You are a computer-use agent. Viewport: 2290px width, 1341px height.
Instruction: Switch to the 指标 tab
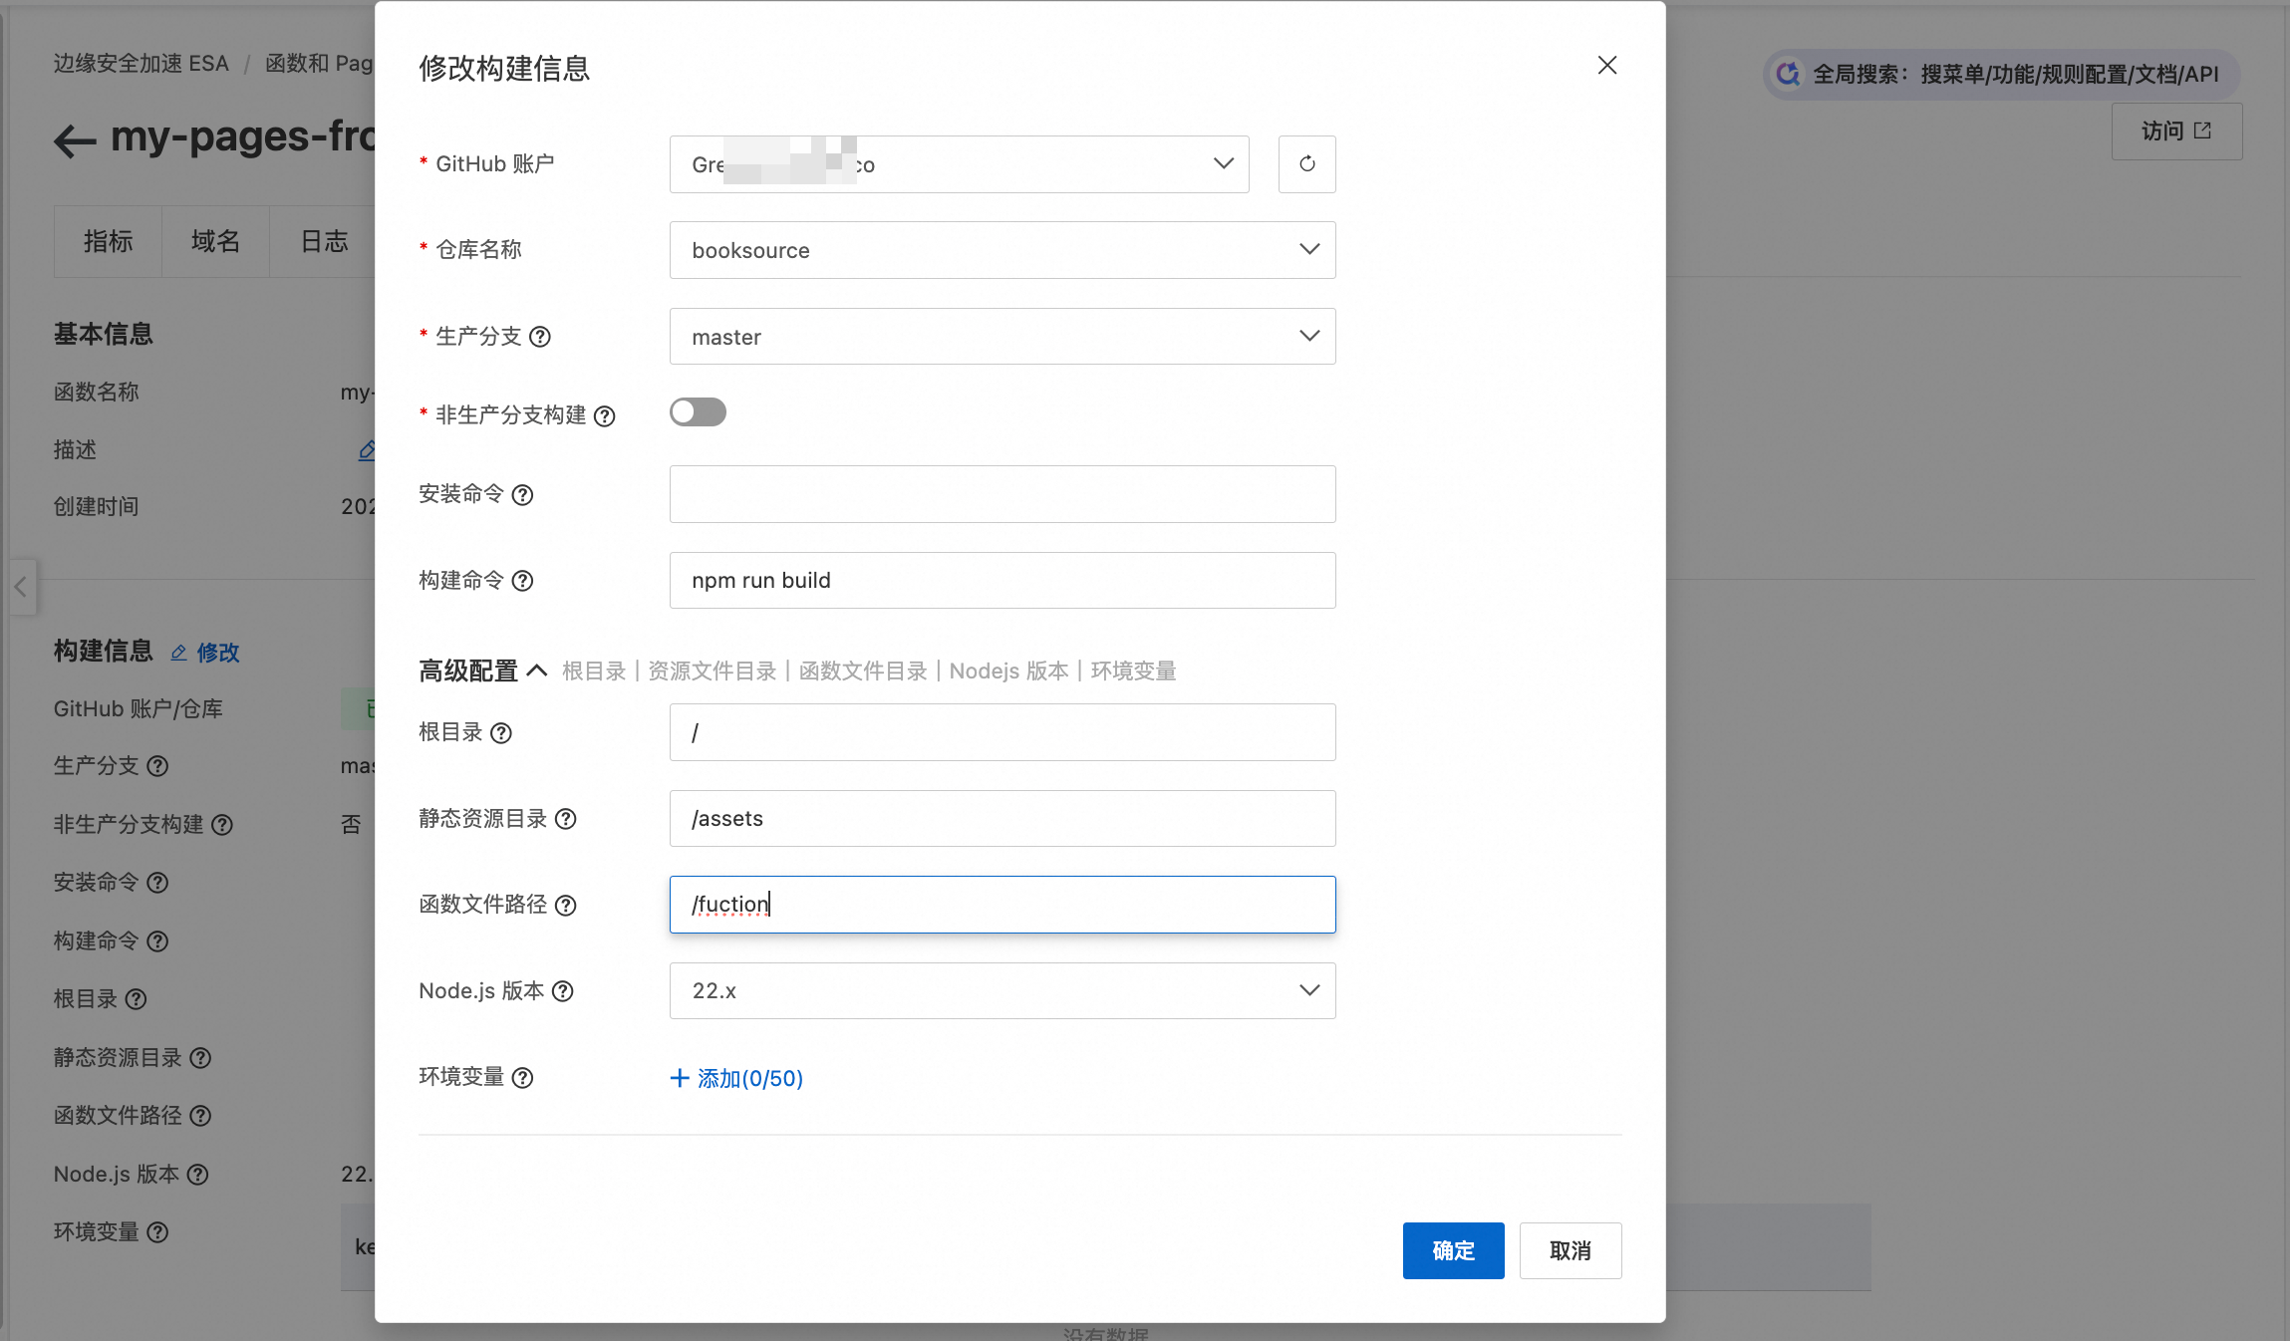click(x=108, y=241)
